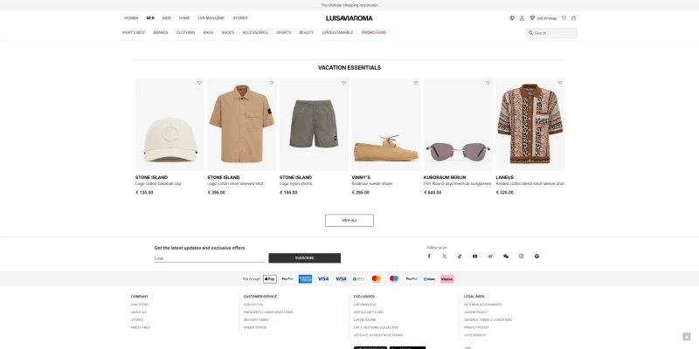Click the Maestro payment logo
Image resolution: width=699 pixels, height=349 pixels.
[x=394, y=279]
